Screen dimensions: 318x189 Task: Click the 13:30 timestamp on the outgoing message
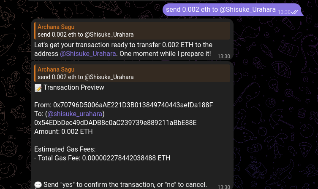(x=284, y=13)
